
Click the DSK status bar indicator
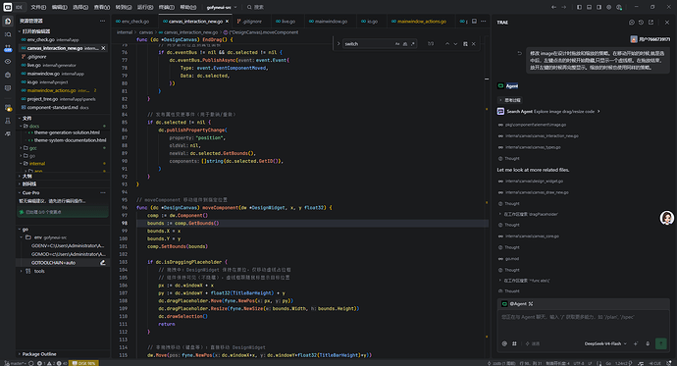coord(83,363)
